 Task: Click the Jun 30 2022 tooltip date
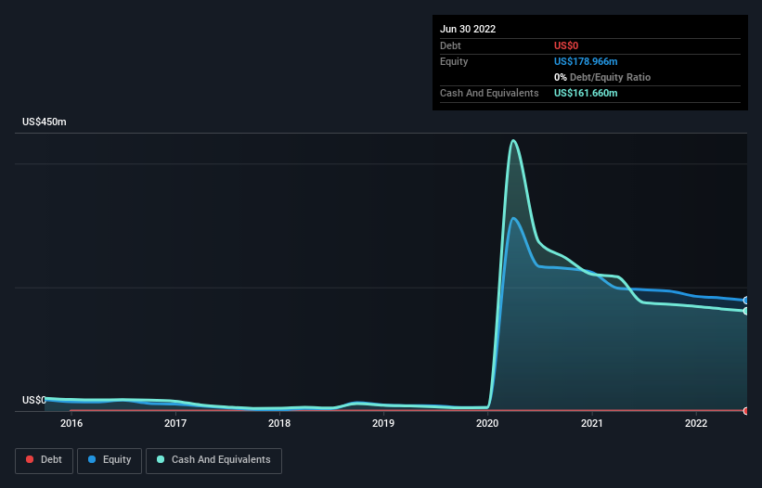coord(468,29)
